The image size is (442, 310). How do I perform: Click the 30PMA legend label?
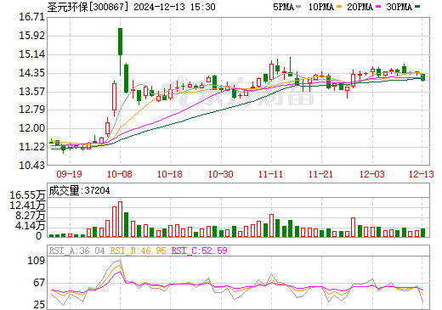(399, 7)
